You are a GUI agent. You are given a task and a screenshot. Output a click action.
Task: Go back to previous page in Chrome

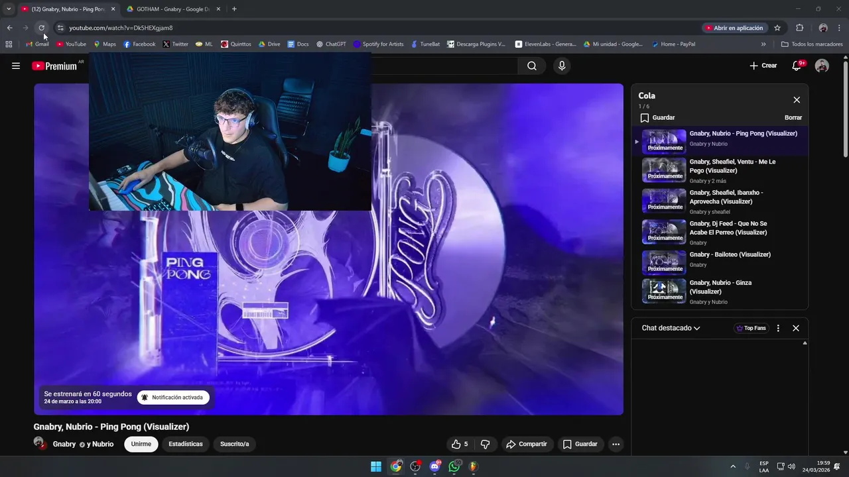(9, 28)
